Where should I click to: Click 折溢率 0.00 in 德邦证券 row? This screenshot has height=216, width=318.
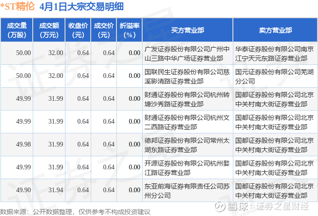tap(135, 145)
